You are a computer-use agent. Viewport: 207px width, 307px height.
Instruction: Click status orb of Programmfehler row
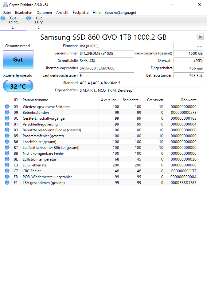point(7,136)
